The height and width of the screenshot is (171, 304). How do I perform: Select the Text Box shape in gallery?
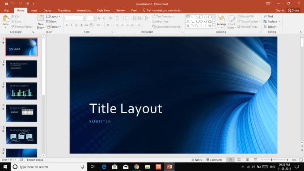coord(188,17)
